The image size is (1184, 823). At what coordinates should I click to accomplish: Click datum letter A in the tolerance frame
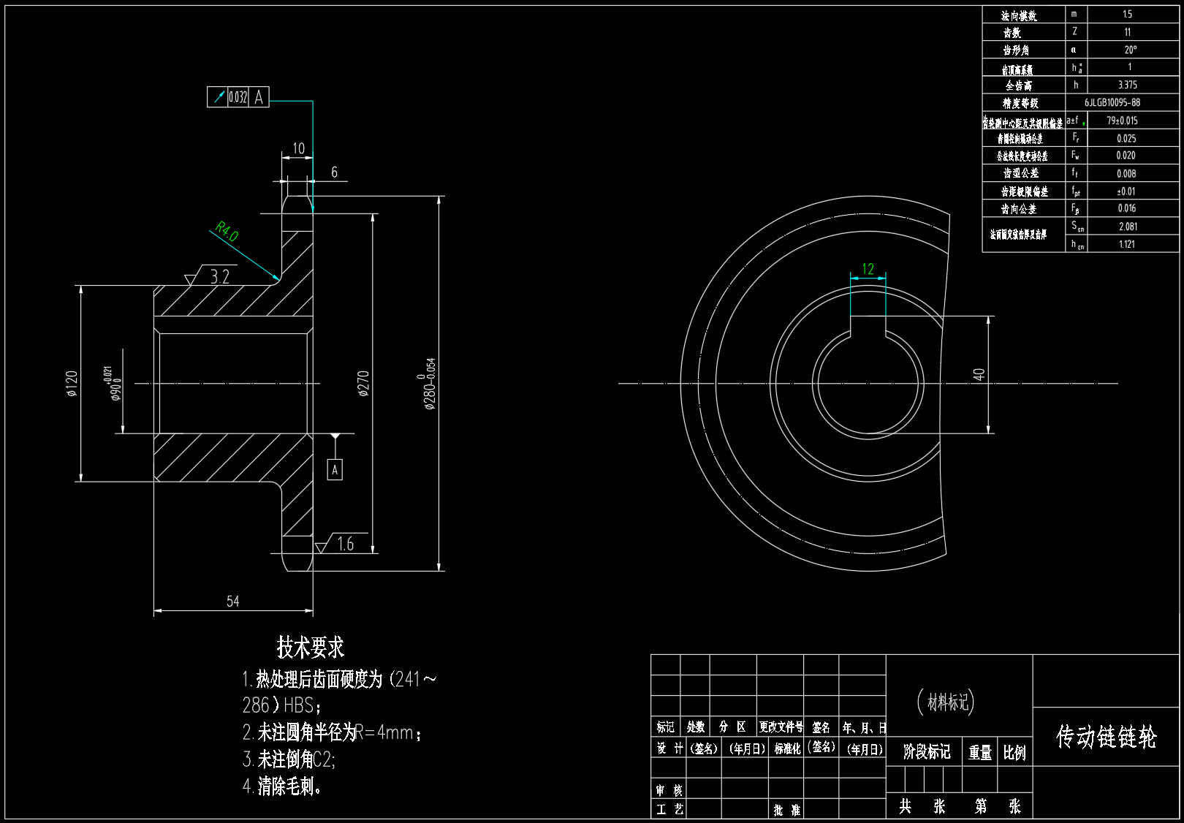pyautogui.click(x=259, y=97)
